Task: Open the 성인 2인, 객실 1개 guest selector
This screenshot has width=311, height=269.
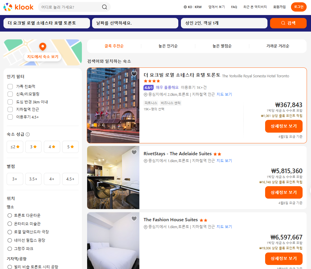Action: pos(224,23)
